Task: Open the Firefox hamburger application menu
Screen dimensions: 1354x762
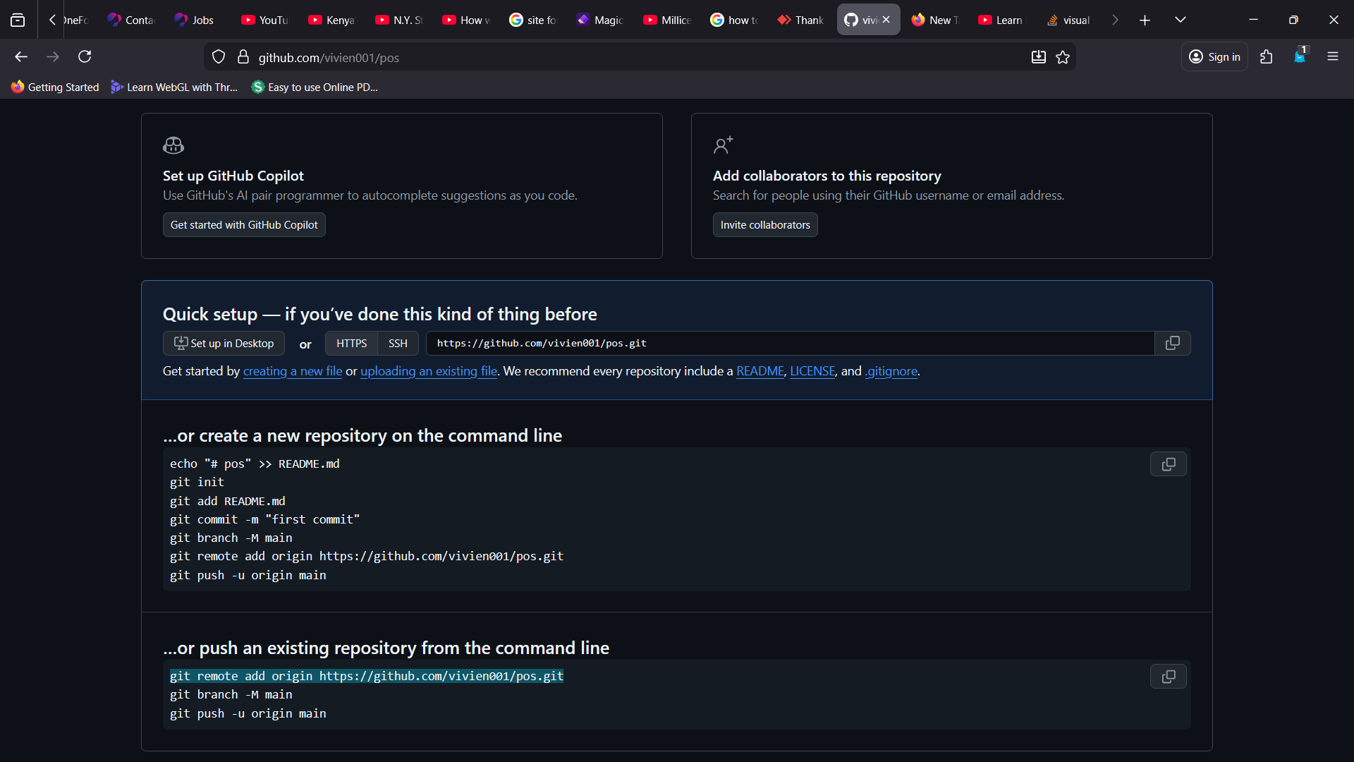Action: (x=1332, y=57)
